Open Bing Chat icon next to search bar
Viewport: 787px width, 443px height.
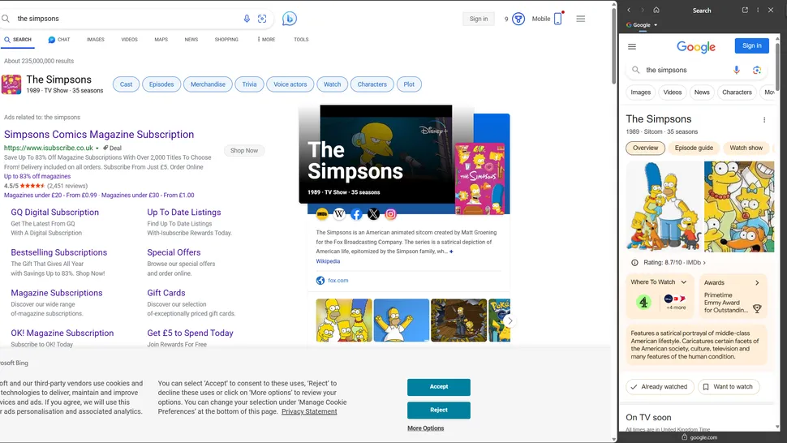289,19
